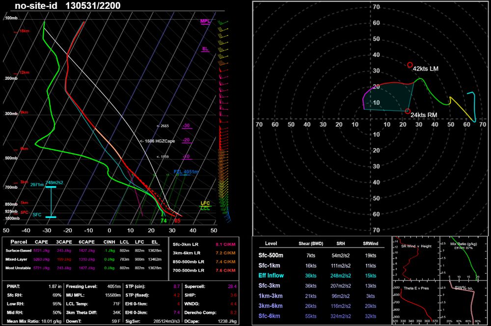Open the Mix Ratio (g/kg) inset

pyautogui.click(x=464, y=258)
